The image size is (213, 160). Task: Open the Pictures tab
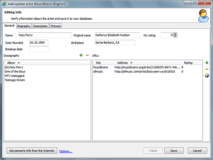(55, 26)
